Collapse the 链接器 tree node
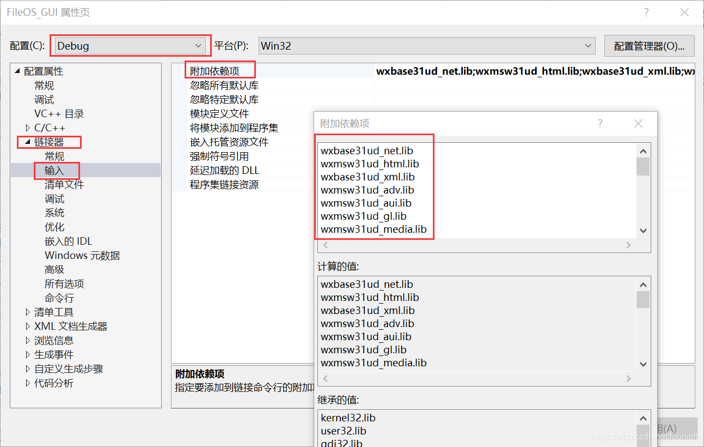 [28, 142]
